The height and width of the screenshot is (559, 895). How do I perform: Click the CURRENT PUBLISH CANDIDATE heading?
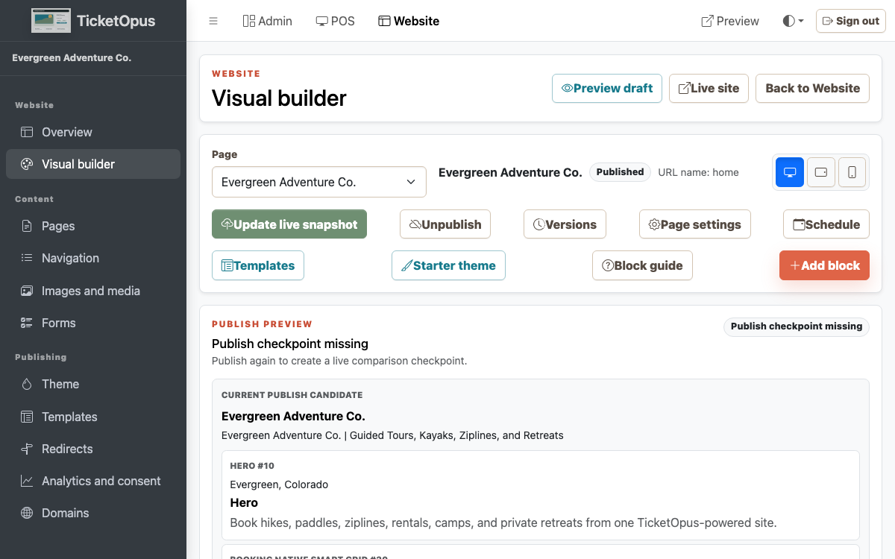click(292, 395)
